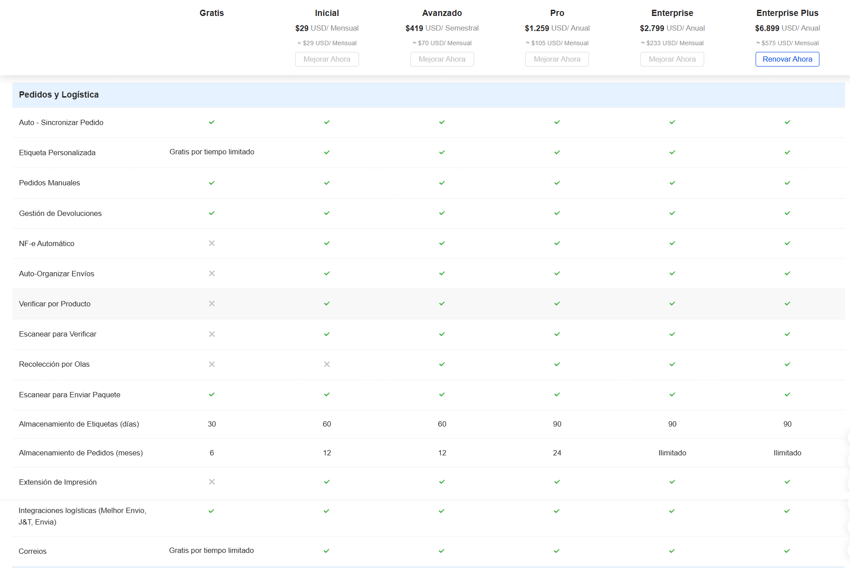Click Renovar Ahora for Enterprise Plus
Image resolution: width=850 pixels, height=568 pixels.
point(787,59)
